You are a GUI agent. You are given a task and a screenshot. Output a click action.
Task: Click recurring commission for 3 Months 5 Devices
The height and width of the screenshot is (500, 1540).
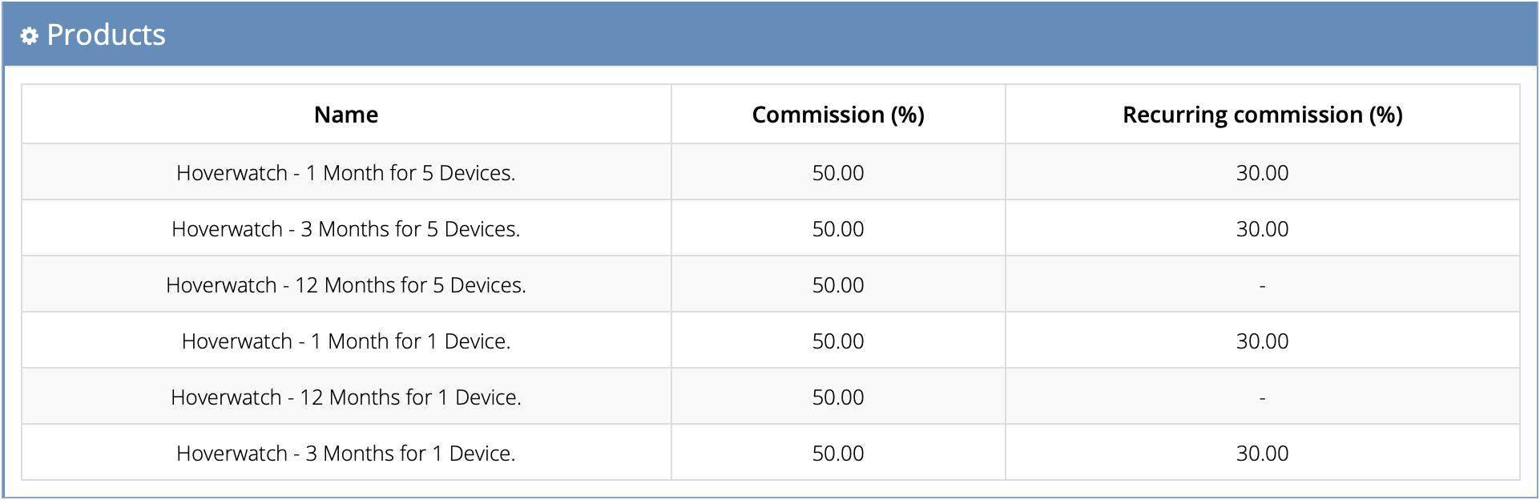coord(1262,229)
